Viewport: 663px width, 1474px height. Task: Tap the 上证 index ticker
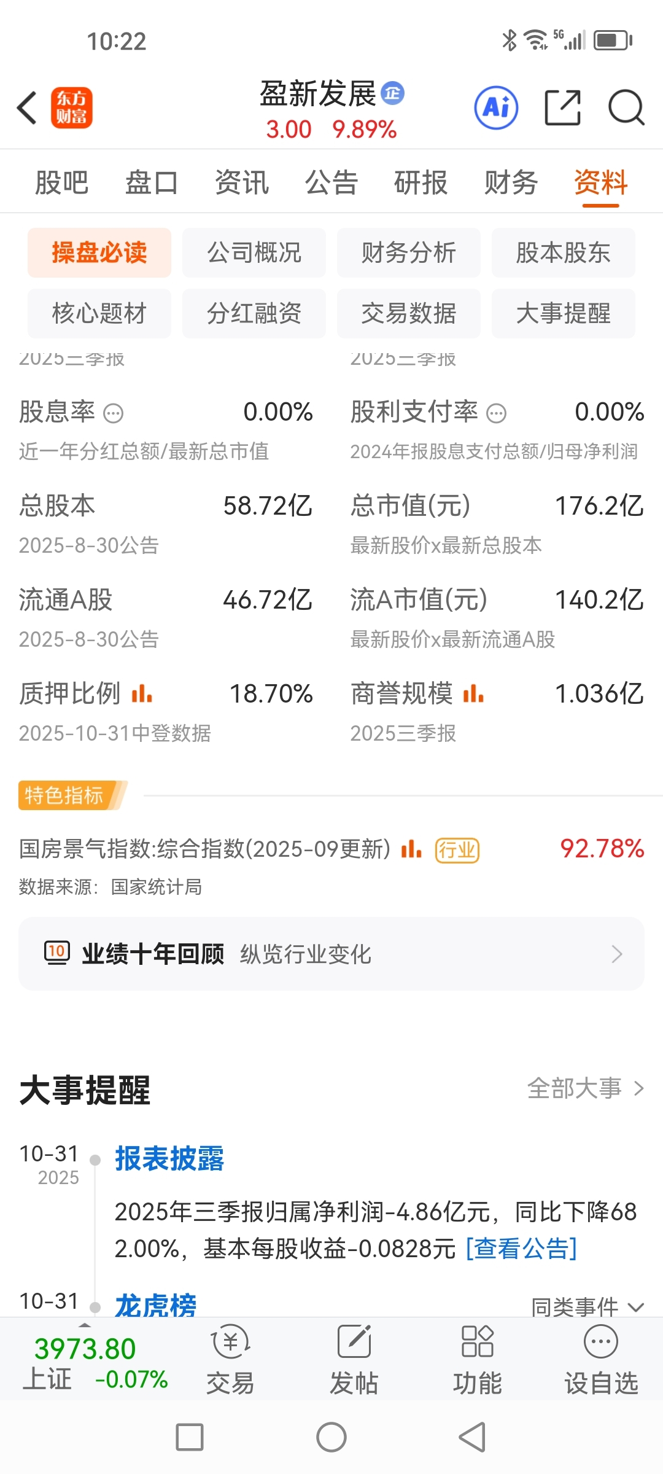[95, 1363]
